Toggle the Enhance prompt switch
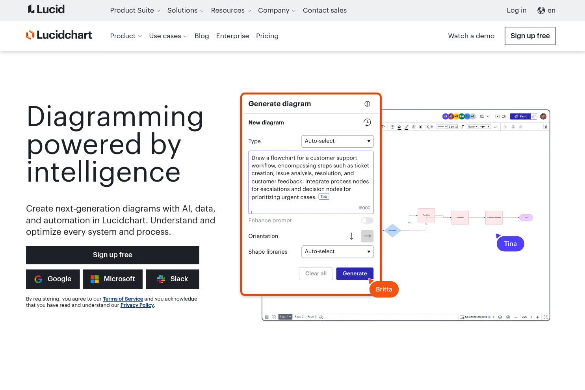The image size is (585, 390). click(367, 221)
